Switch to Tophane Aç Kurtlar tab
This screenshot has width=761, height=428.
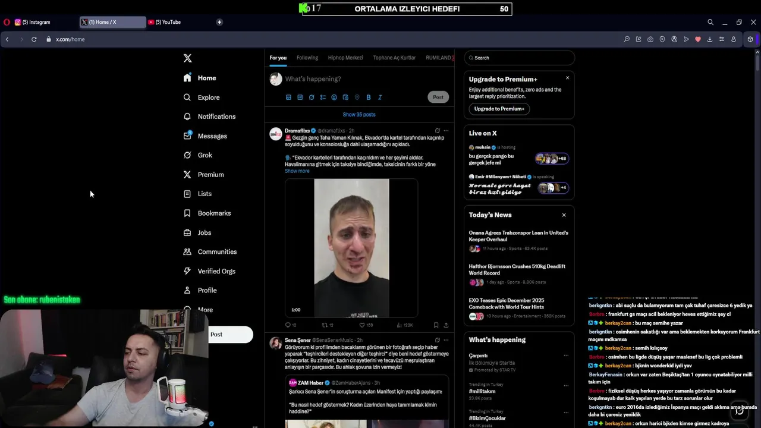tap(394, 58)
